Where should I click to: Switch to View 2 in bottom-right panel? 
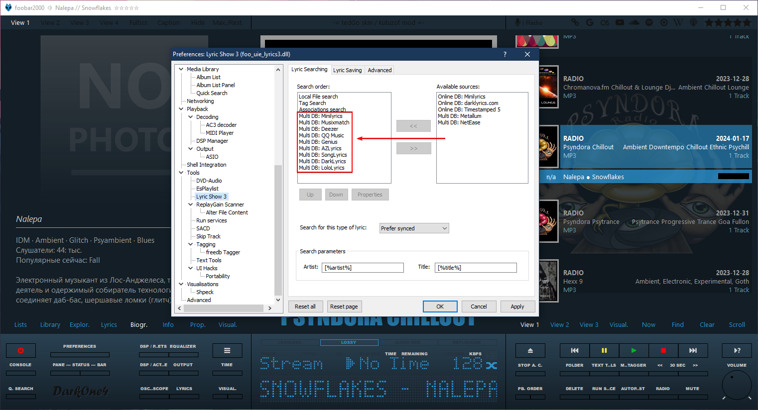pyautogui.click(x=560, y=324)
